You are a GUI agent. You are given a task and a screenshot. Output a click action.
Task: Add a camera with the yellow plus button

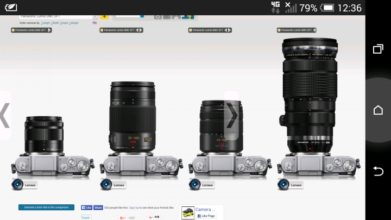(104, 17)
